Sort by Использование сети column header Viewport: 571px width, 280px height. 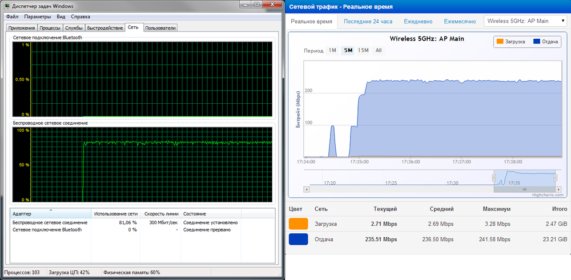point(116,213)
